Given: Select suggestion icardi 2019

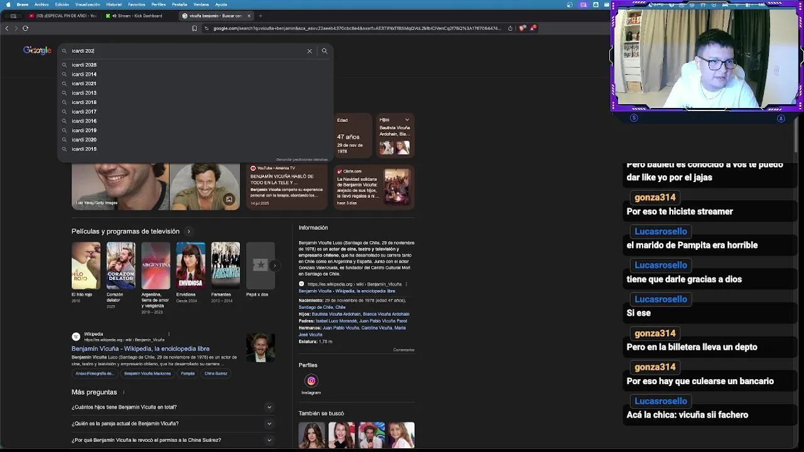Looking at the screenshot, I should pos(195,131).
